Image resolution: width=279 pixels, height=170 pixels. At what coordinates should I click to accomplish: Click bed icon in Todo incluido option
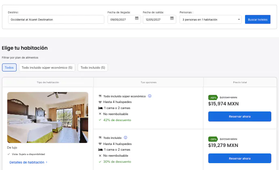point(100,149)
